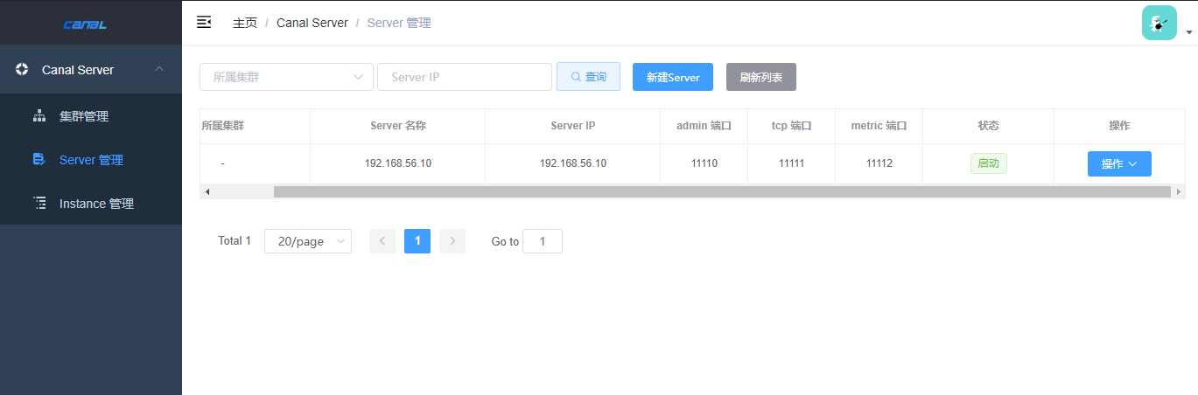This screenshot has width=1198, height=395.
Task: Click the 查询 search button
Action: coord(588,77)
